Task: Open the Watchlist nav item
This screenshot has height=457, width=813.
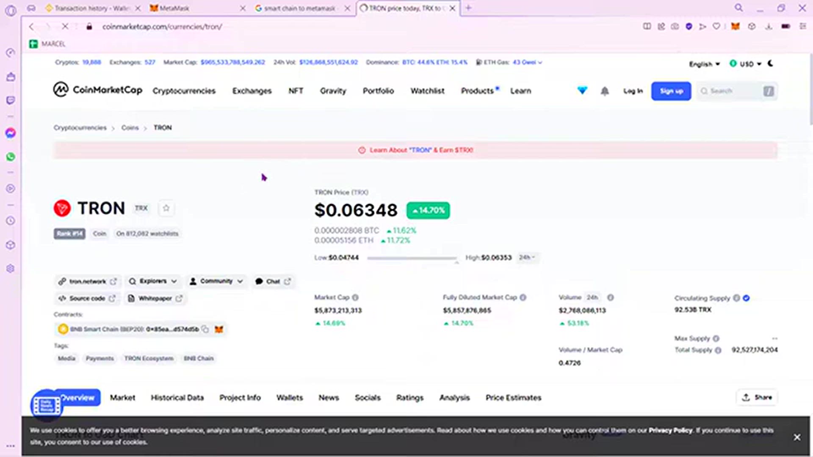Action: 427,91
